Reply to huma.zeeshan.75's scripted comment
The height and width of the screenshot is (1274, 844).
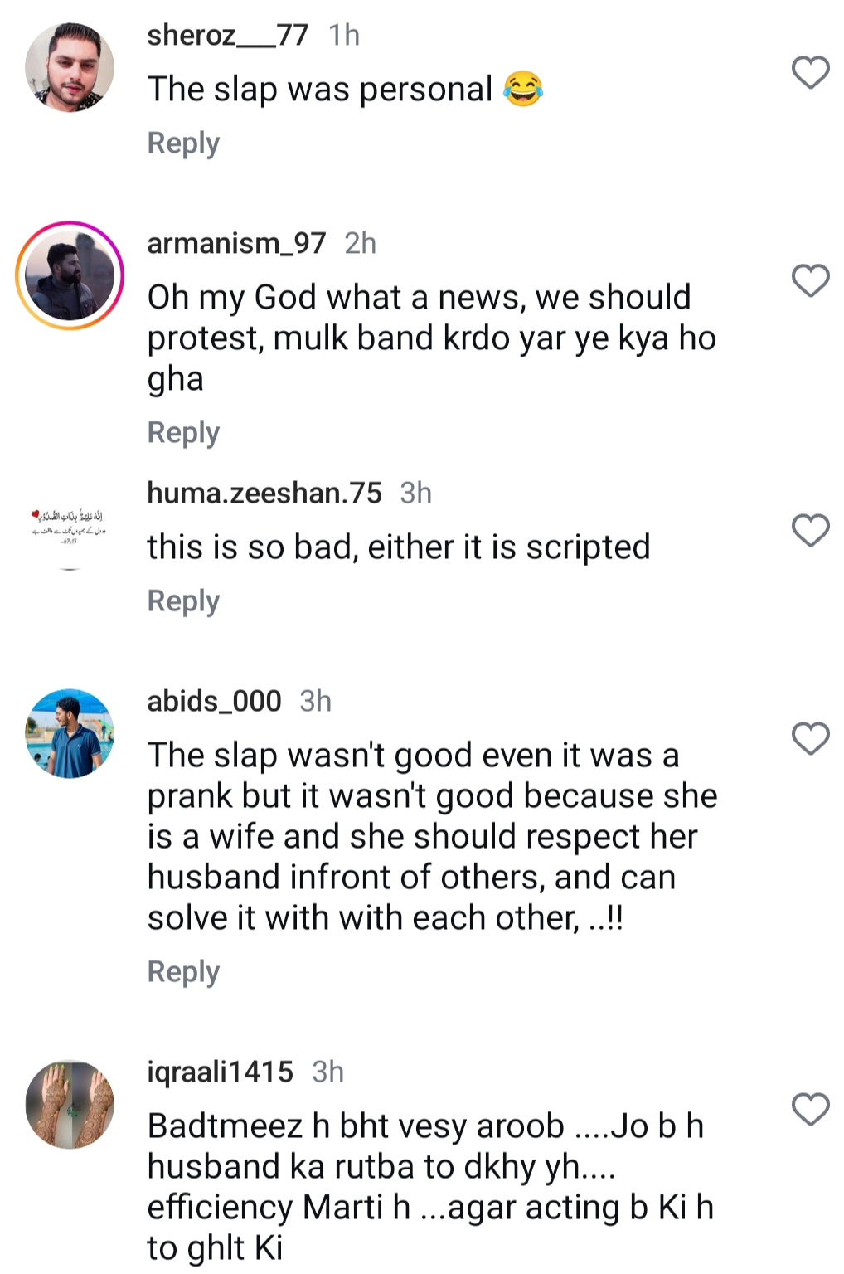click(183, 601)
